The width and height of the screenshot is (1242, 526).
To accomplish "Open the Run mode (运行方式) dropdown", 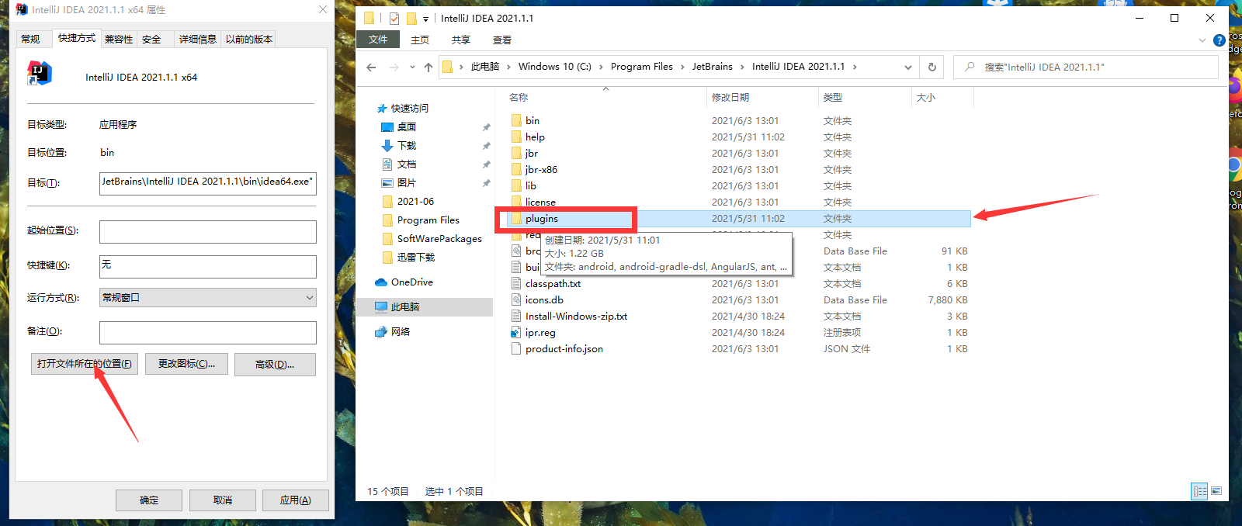I will pos(208,298).
